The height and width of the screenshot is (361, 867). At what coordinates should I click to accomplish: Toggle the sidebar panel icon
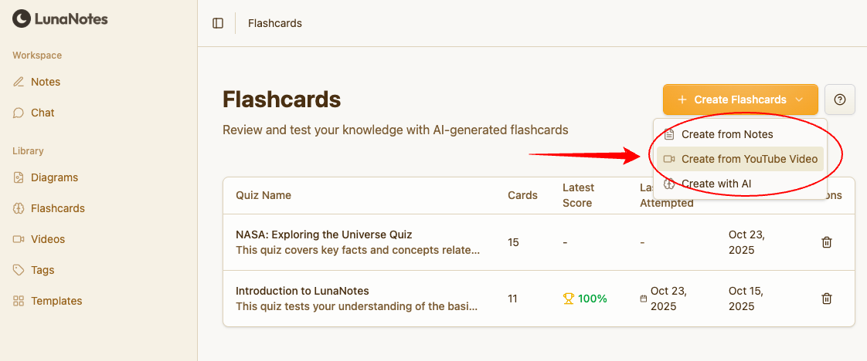(x=218, y=23)
